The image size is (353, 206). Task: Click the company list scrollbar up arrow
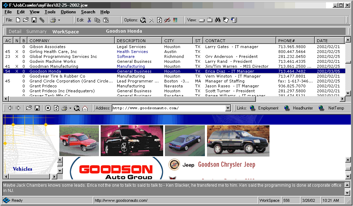[348, 40]
